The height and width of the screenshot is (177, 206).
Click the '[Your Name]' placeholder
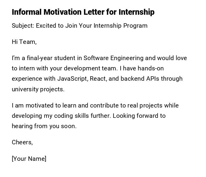[29, 159]
